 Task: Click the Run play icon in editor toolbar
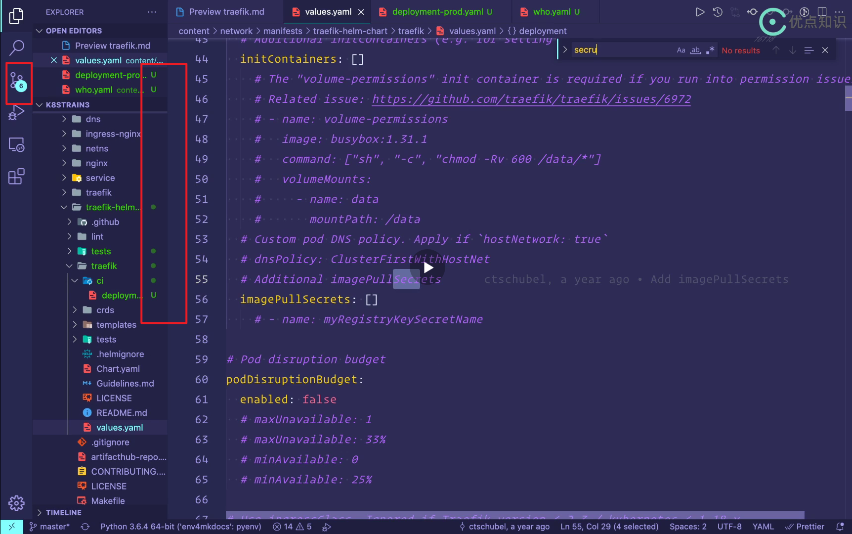coord(700,12)
